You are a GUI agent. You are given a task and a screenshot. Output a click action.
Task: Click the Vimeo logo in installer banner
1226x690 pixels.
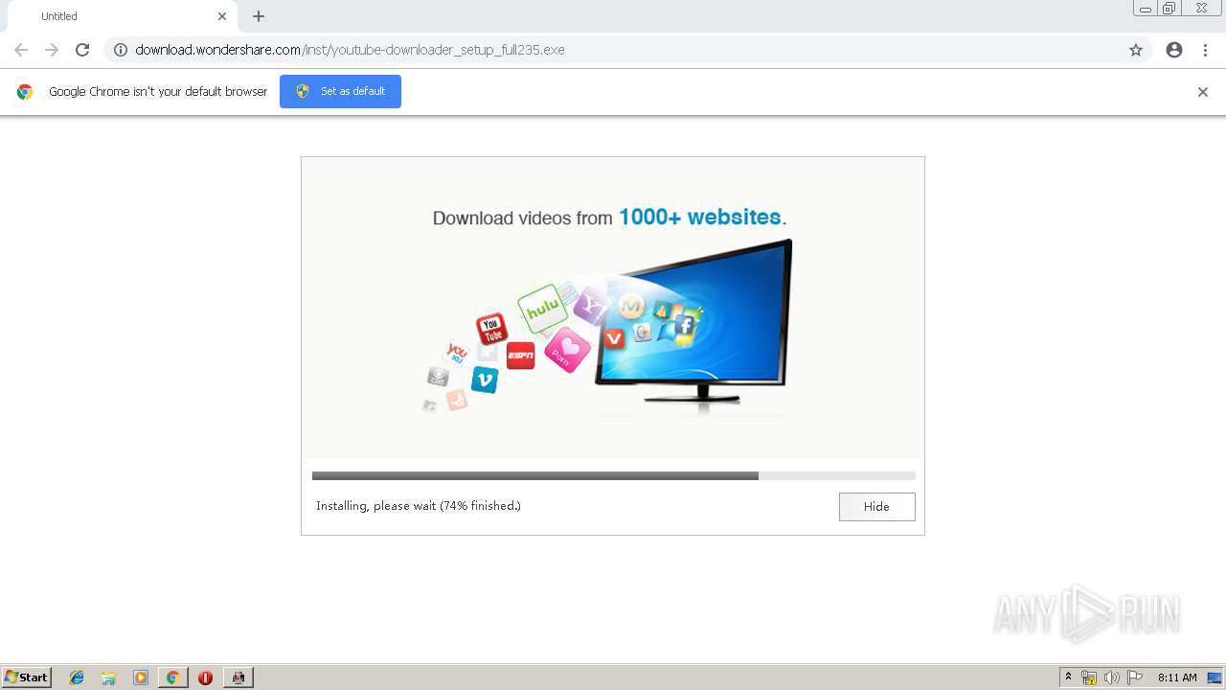485,379
